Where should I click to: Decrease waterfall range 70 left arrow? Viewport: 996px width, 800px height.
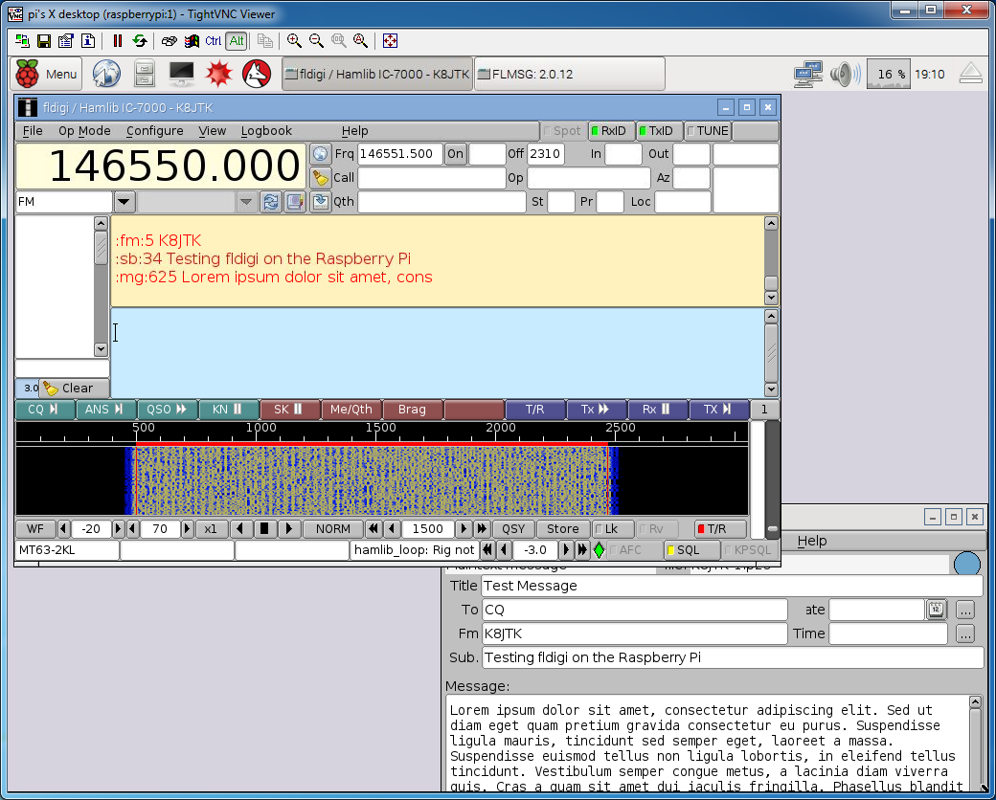[133, 529]
